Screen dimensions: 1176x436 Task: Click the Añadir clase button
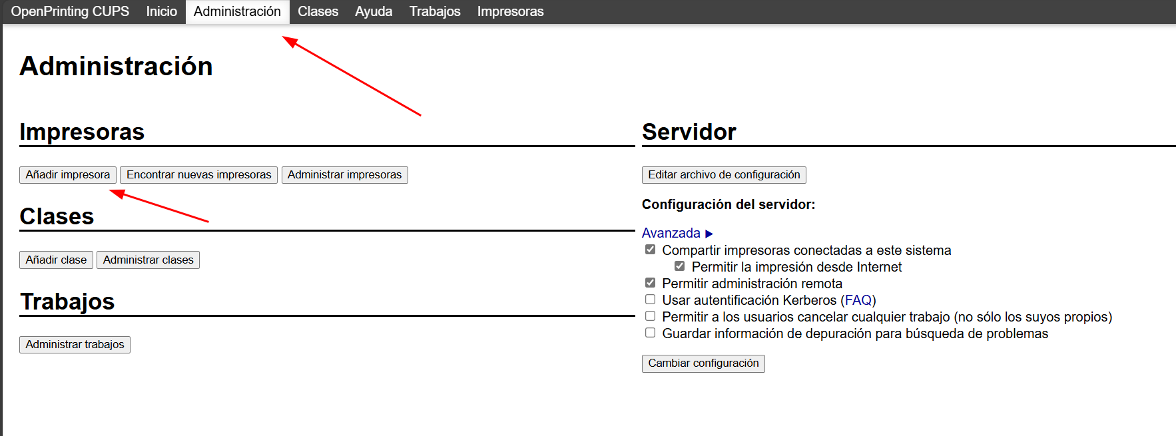(x=56, y=260)
